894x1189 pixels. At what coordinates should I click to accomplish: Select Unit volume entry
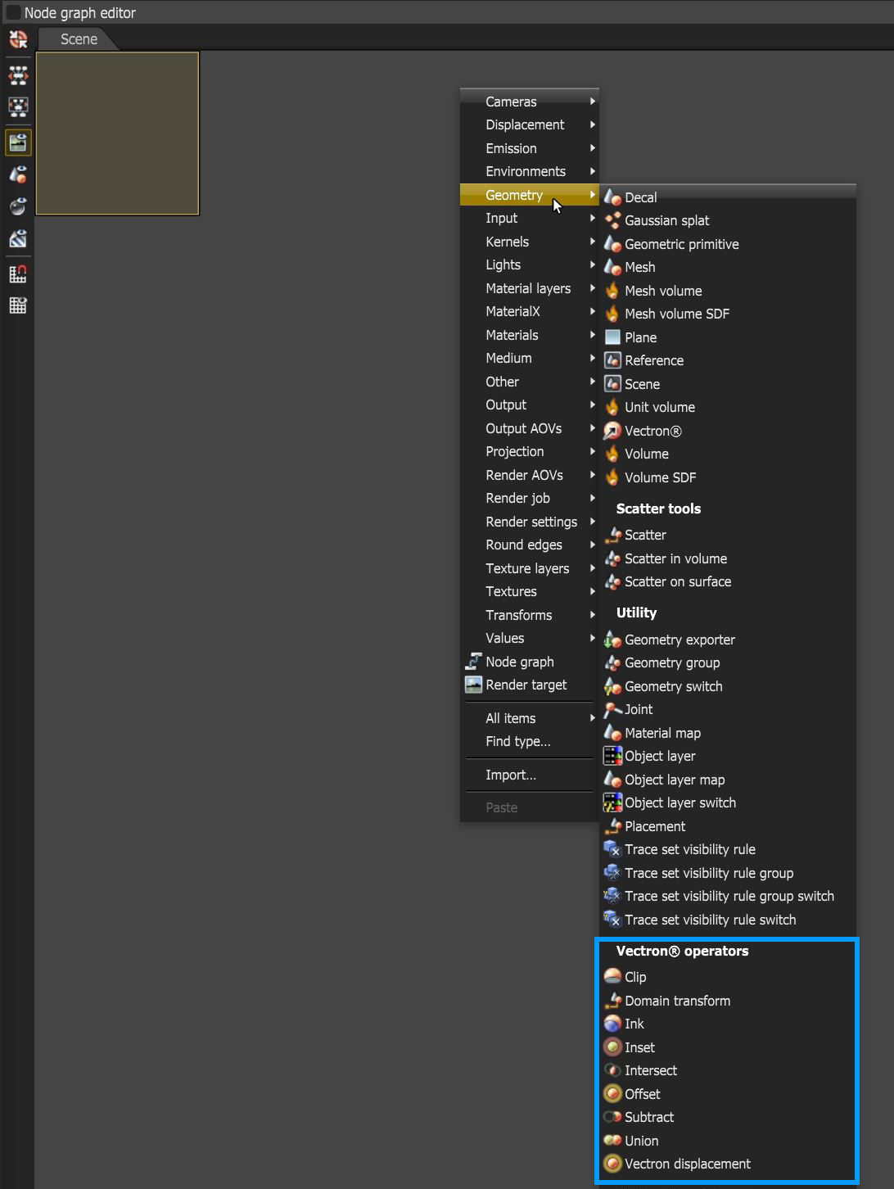728,407
